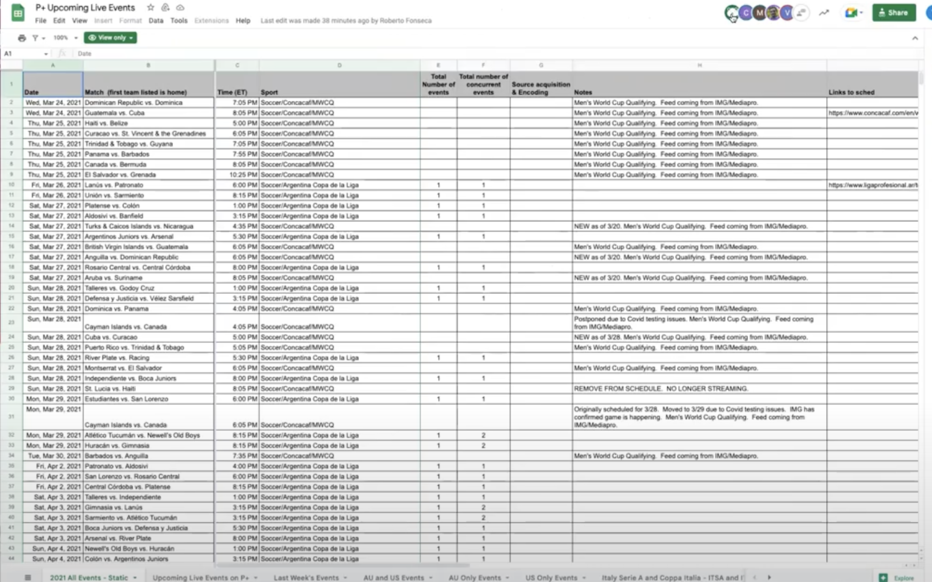Click the A1 name box field
932x582 pixels.
tap(23, 54)
